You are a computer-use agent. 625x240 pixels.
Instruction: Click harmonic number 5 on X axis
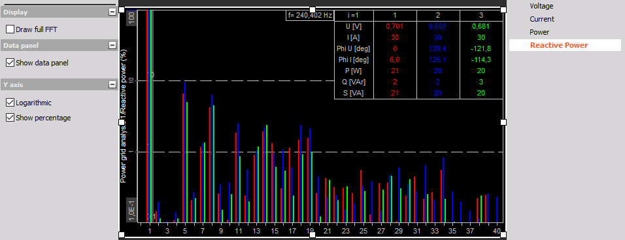coord(184,231)
